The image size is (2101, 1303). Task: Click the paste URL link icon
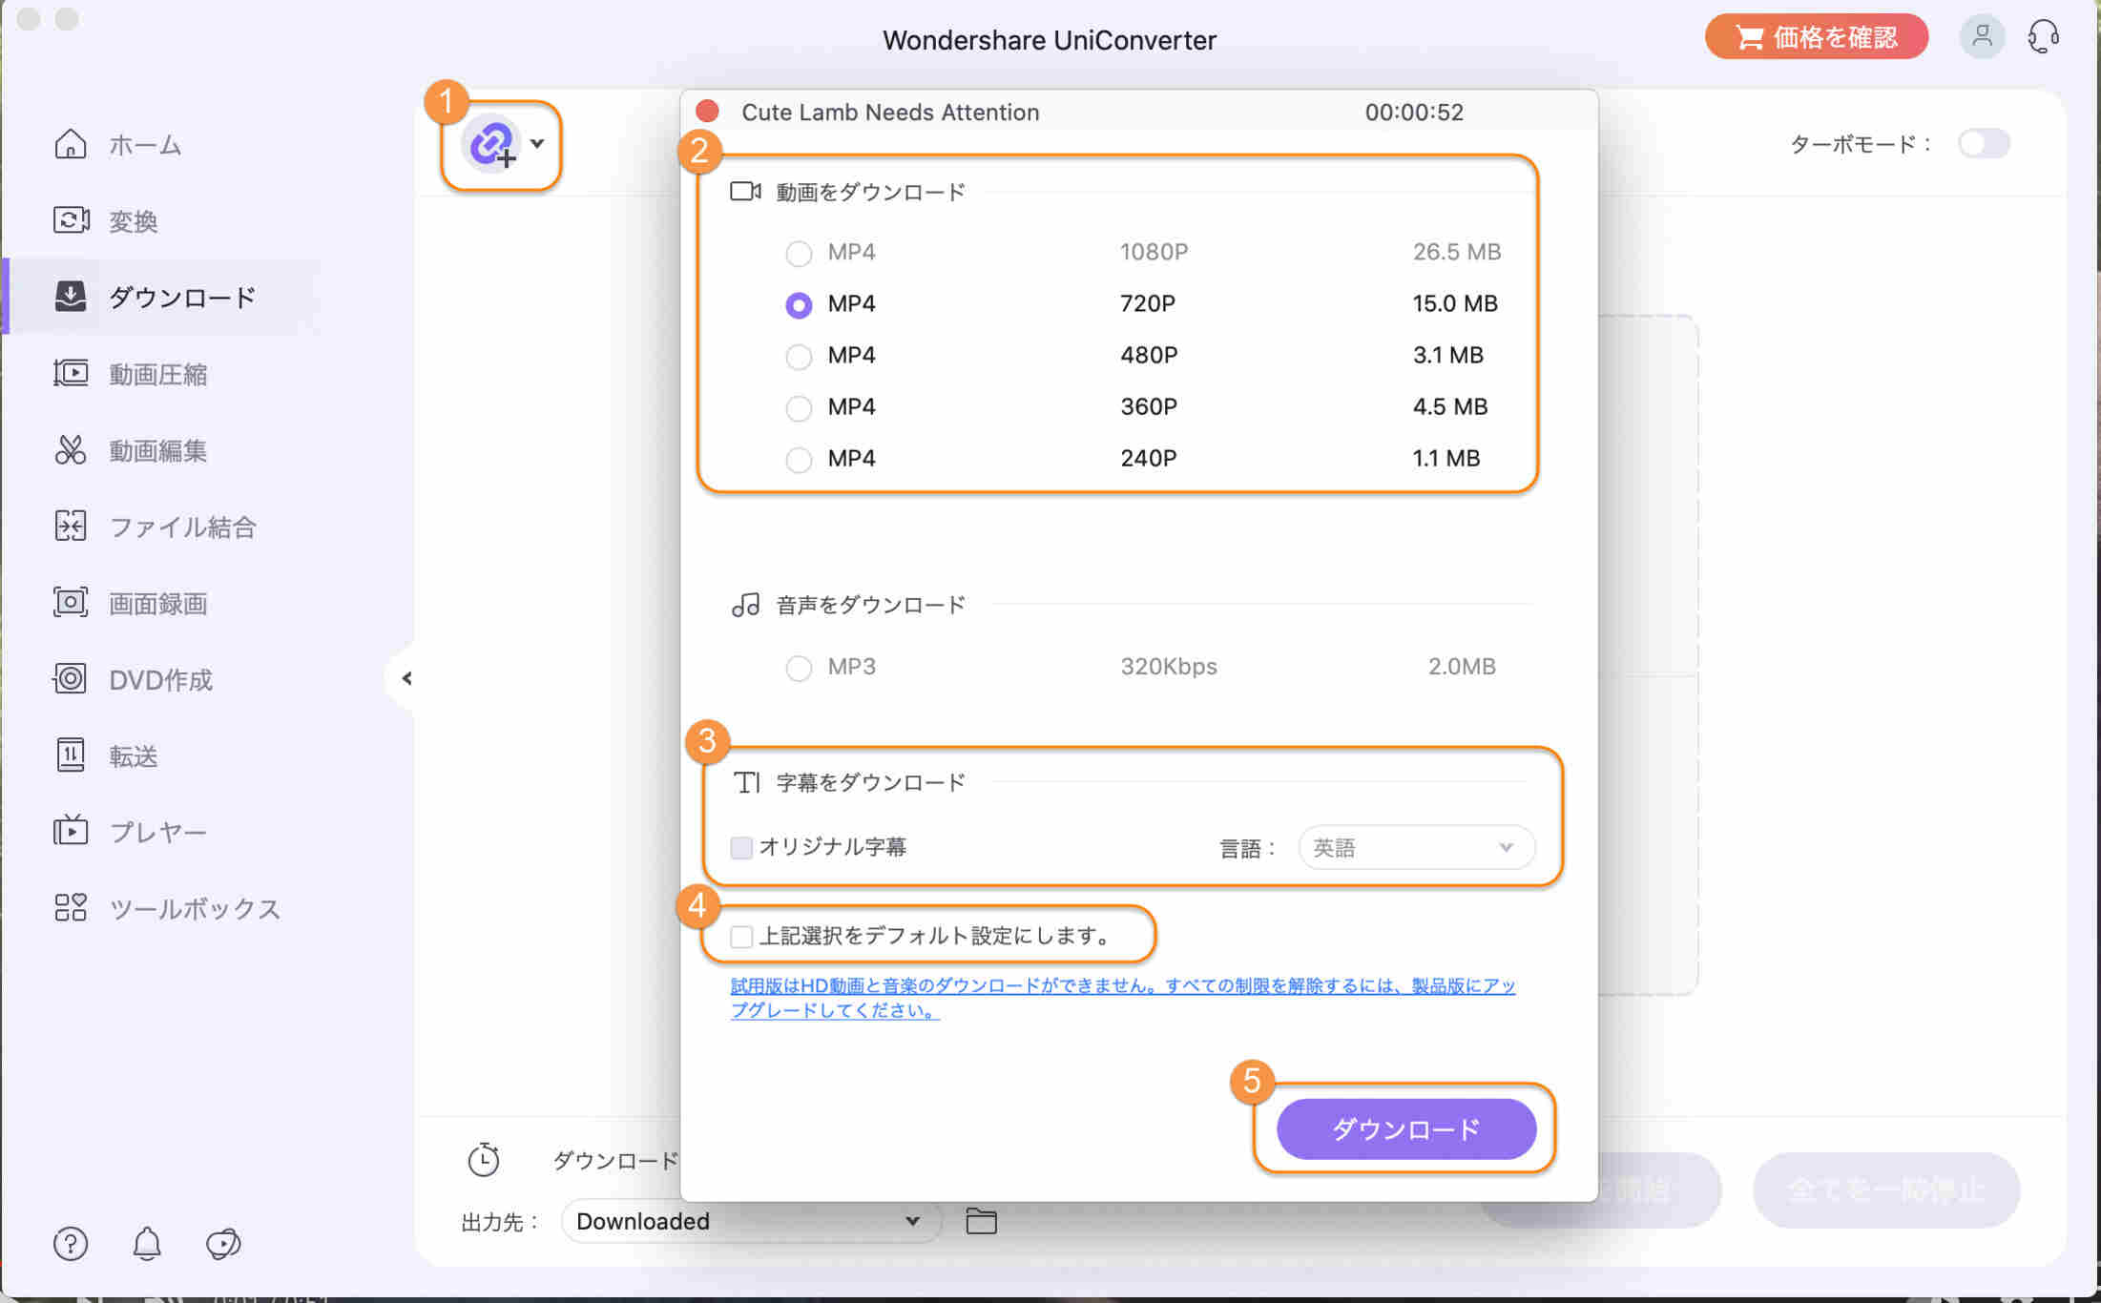click(x=491, y=144)
